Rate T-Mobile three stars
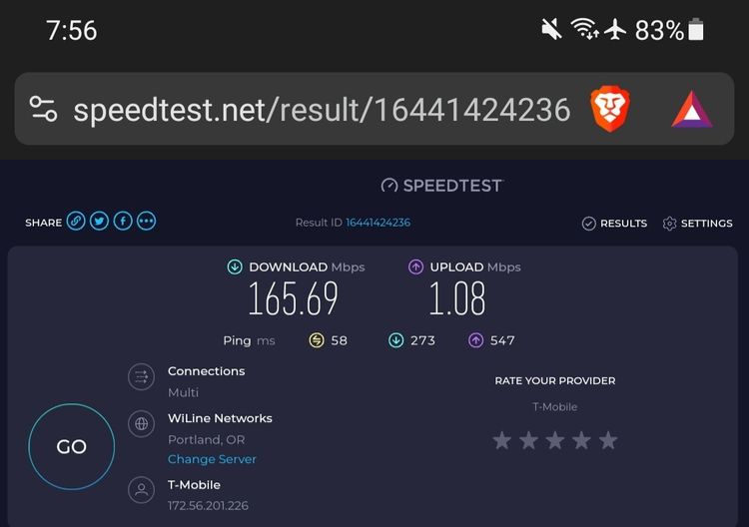The image size is (749, 527). 555,440
